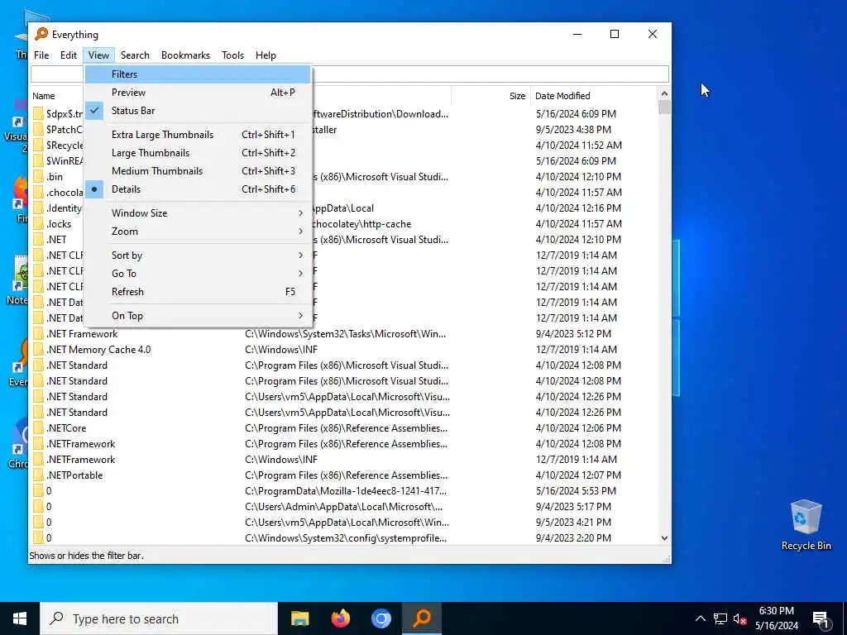Open the Tools menu
This screenshot has width=847, height=635.
[x=232, y=55]
